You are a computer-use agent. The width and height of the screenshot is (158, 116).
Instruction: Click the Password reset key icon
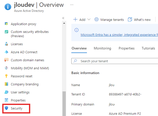[6, 76]
